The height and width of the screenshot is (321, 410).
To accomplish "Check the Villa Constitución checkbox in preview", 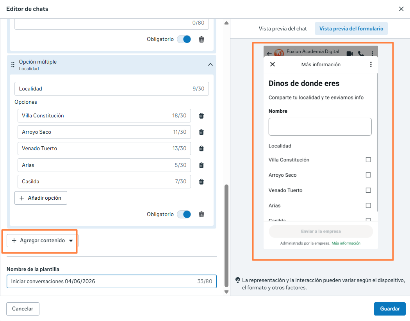I will (x=368, y=160).
